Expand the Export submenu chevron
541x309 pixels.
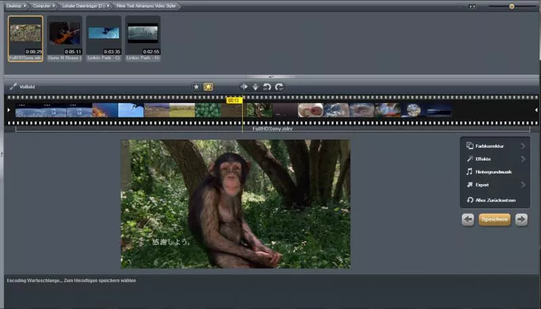[523, 185]
